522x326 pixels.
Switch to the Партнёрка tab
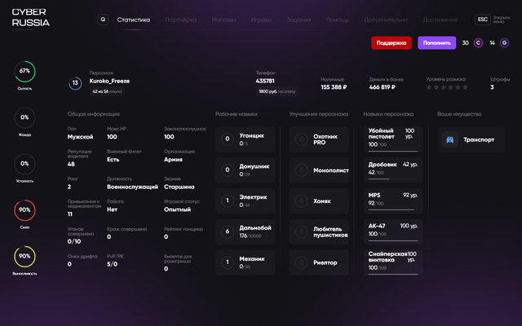tap(181, 20)
